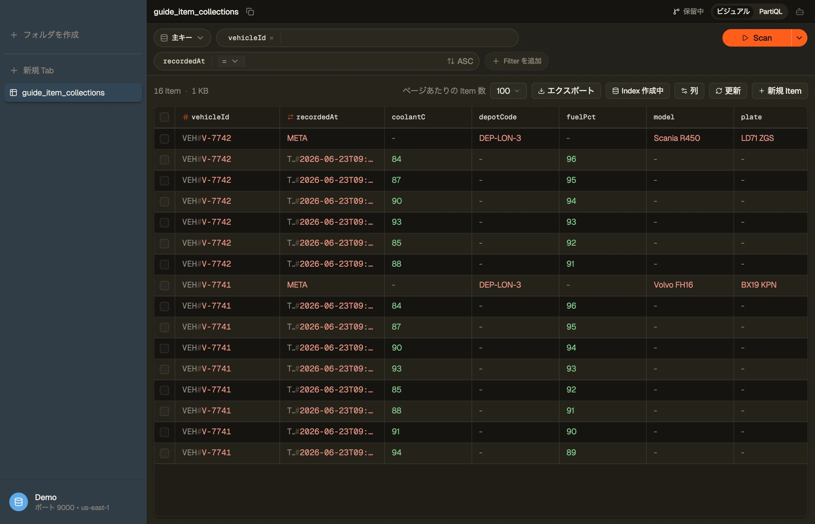Toggle the select-all checkbox in header
Image resolution: width=815 pixels, height=524 pixels.
164,117
